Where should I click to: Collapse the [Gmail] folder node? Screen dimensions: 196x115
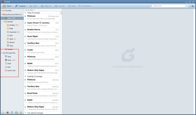[x=4, y=22]
